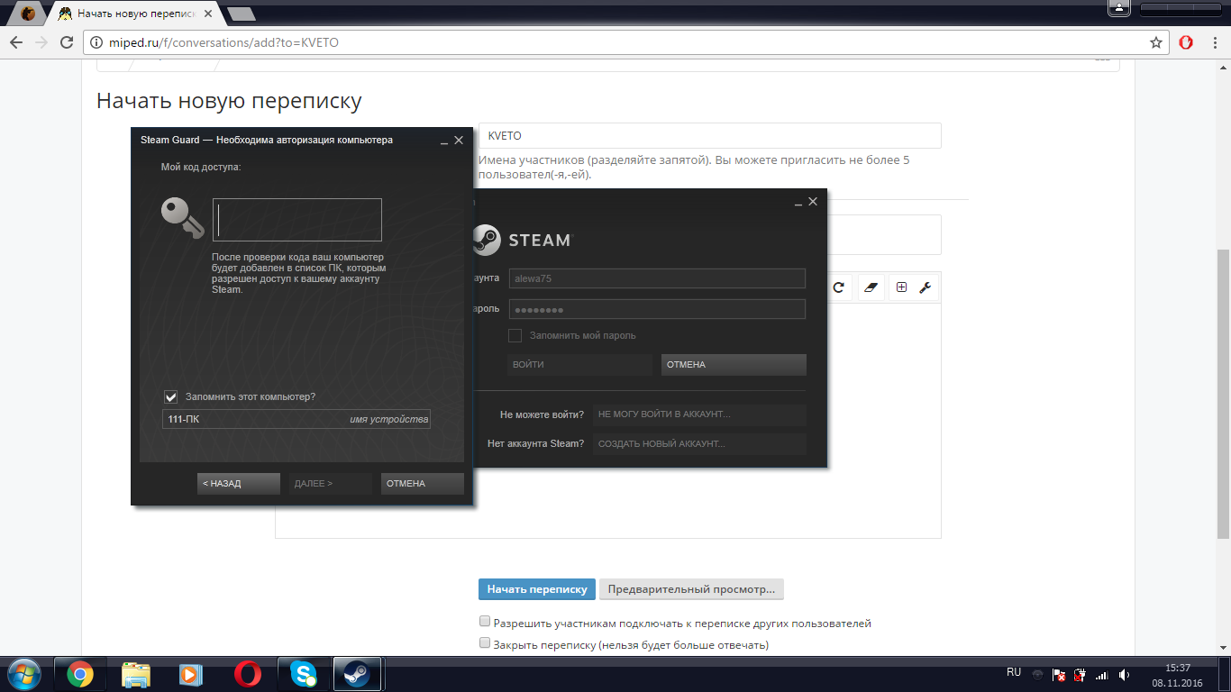Click the power plug tray icon
Viewport: 1231px width, 692px height.
[x=1080, y=675]
